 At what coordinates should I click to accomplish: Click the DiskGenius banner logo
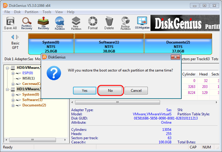[185, 23]
